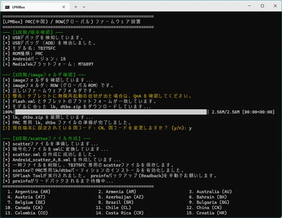Click the 'Android_scatter_A,B.xml' line
This screenshot has height=218, width=282.
point(61,160)
